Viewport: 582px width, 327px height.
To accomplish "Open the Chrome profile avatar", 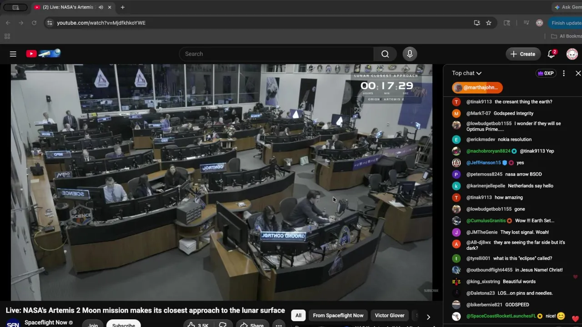I will click(x=540, y=23).
